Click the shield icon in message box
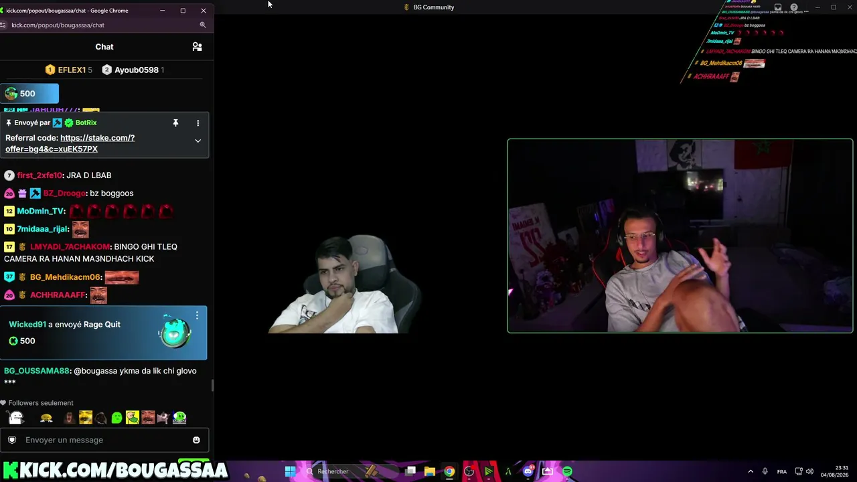Viewport: 857px width, 482px height. pos(12,440)
